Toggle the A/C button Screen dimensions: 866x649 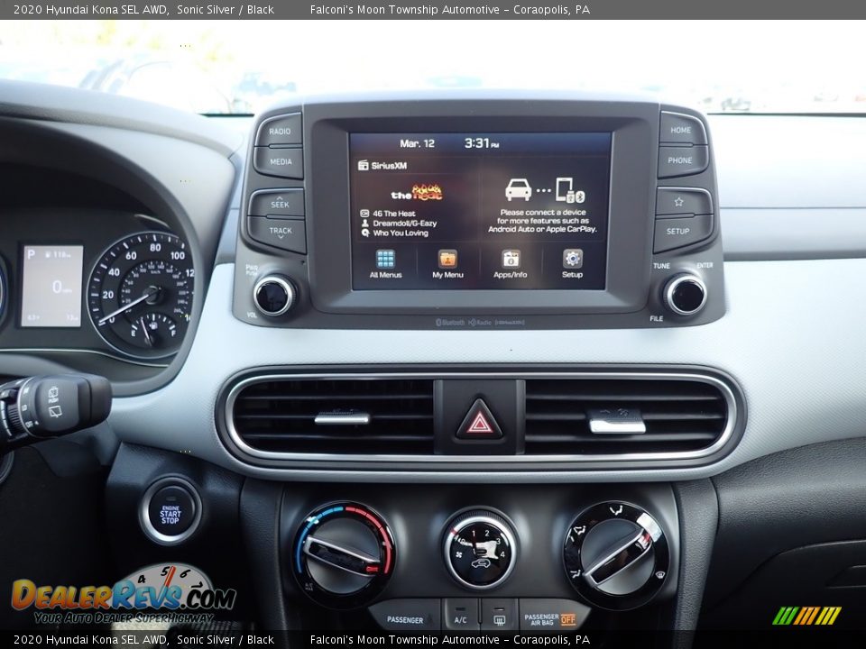coord(462,619)
